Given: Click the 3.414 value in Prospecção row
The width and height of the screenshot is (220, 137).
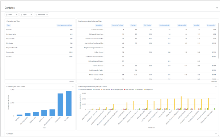Looking at the screenshot, I should point(71,52).
